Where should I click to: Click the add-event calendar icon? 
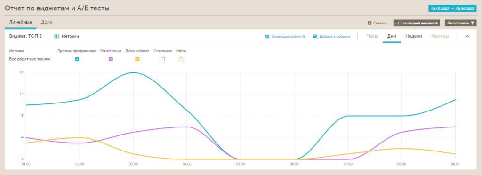click(315, 37)
